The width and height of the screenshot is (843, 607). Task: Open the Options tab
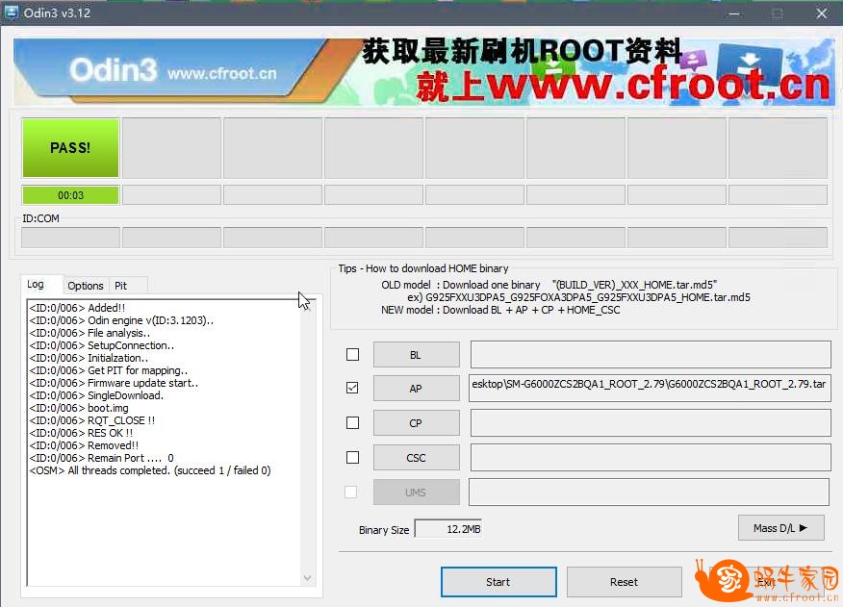(x=86, y=286)
